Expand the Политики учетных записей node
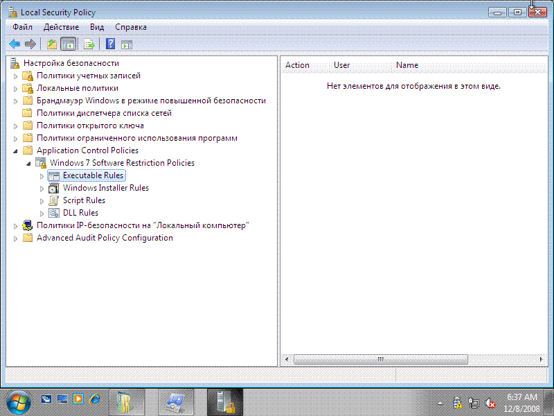Screen dimensions: 554x416 [15, 76]
